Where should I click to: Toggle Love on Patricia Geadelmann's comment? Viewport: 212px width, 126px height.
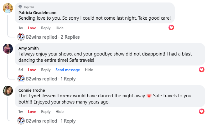32,28
